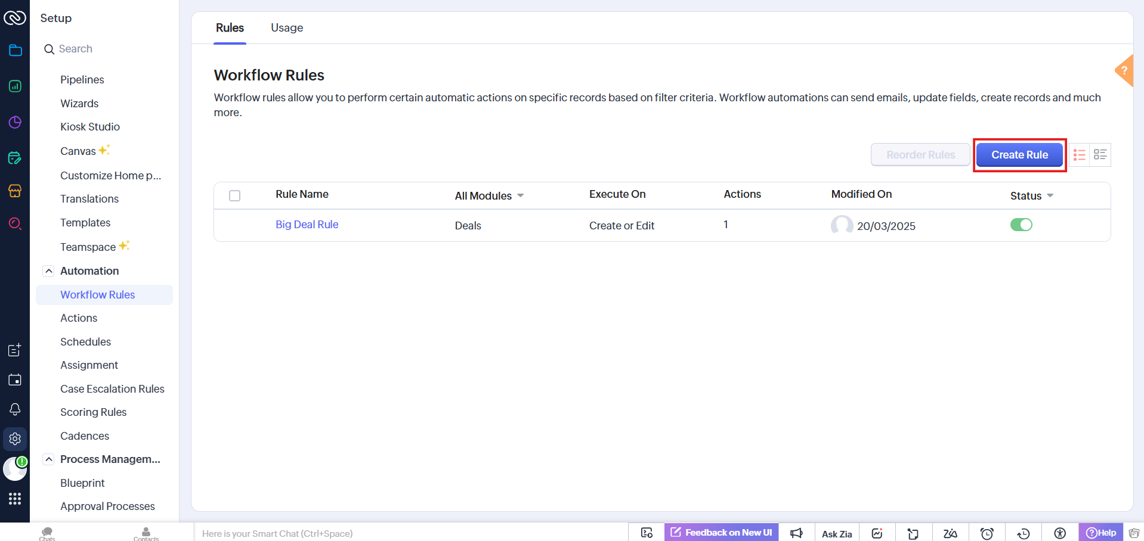Image resolution: width=1144 pixels, height=541 pixels.
Task: Tick the select-all checkbox in table header
Action: coord(235,195)
